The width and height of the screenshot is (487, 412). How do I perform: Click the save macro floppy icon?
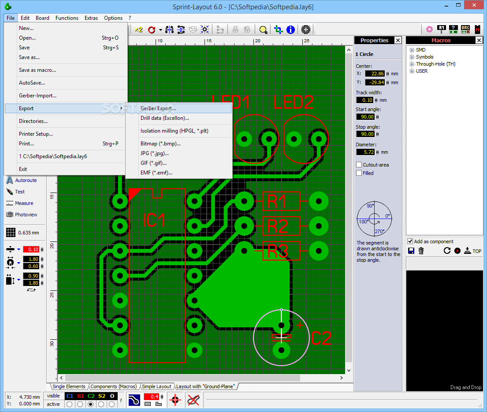tap(411, 251)
